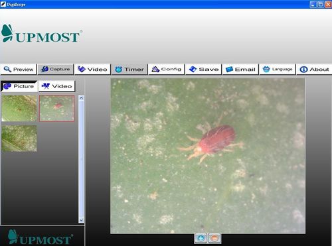Click the scroll down arrow of the thumbnail list

[x=81, y=220]
